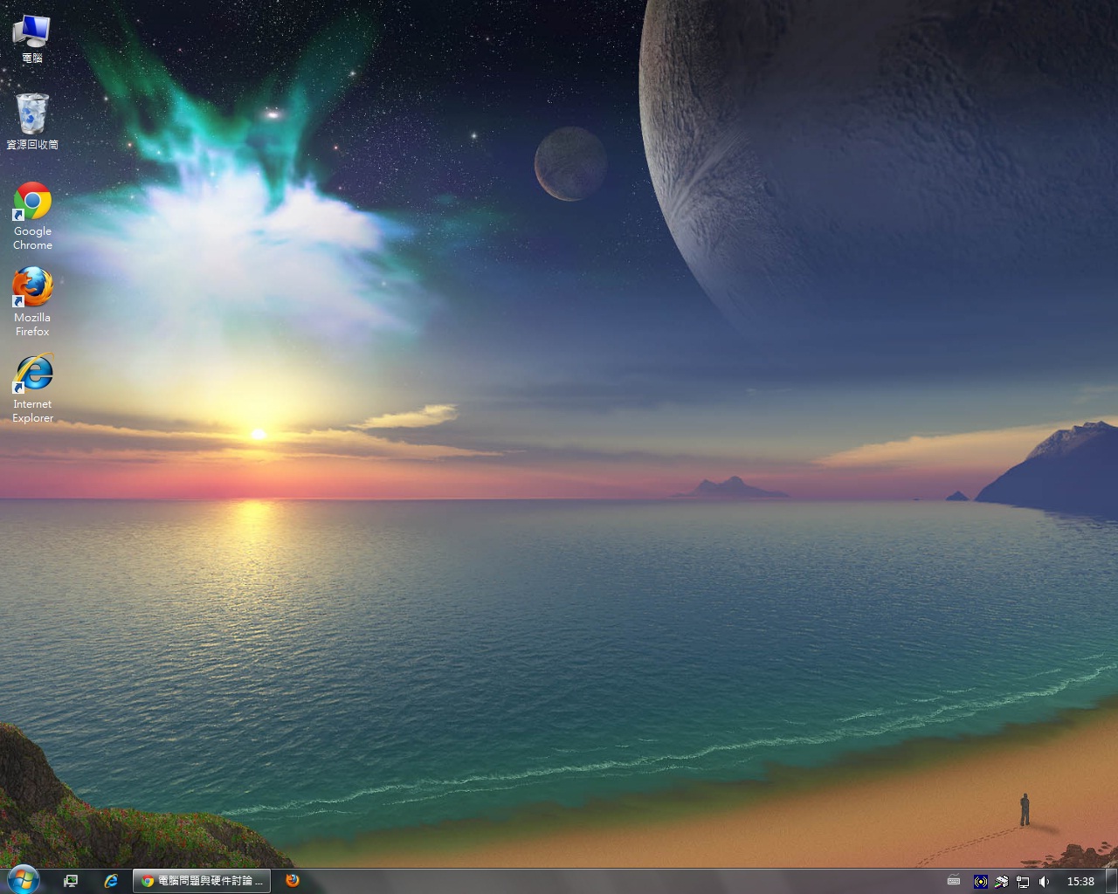Click the blue wireless signal tray icon
Image resolution: width=1118 pixels, height=894 pixels.
[981, 882]
